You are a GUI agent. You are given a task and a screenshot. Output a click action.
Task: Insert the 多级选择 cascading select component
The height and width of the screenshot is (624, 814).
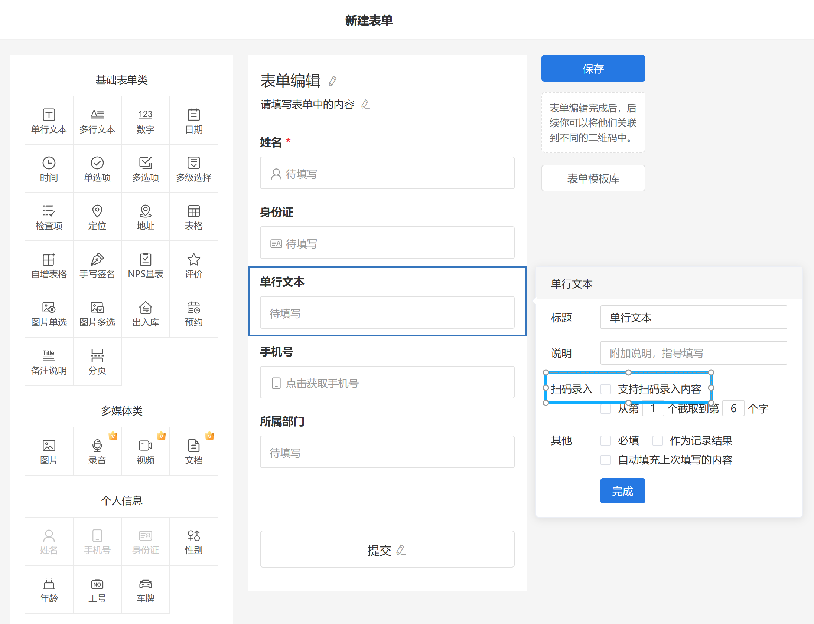click(193, 169)
